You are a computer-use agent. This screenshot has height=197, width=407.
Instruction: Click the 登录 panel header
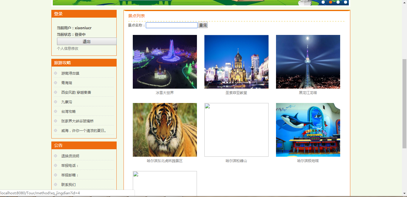click(x=84, y=14)
